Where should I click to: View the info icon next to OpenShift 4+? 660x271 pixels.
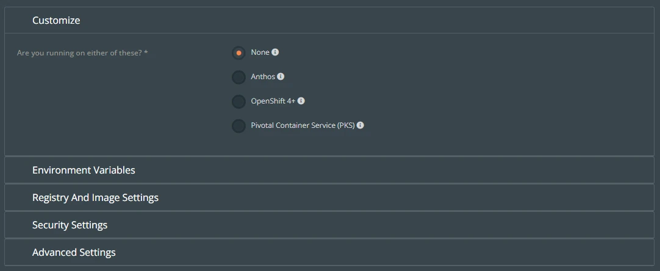coord(301,101)
